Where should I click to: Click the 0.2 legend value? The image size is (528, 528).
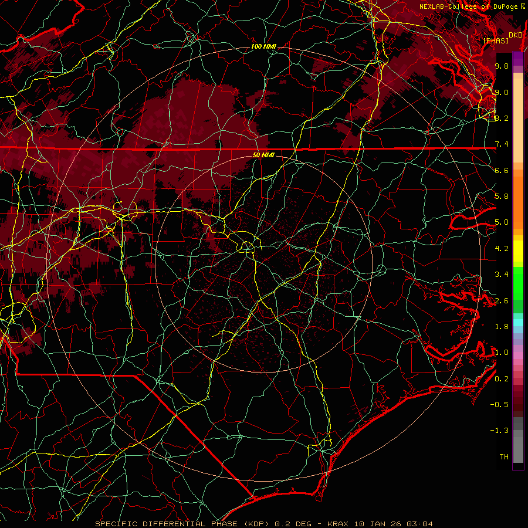coord(502,379)
